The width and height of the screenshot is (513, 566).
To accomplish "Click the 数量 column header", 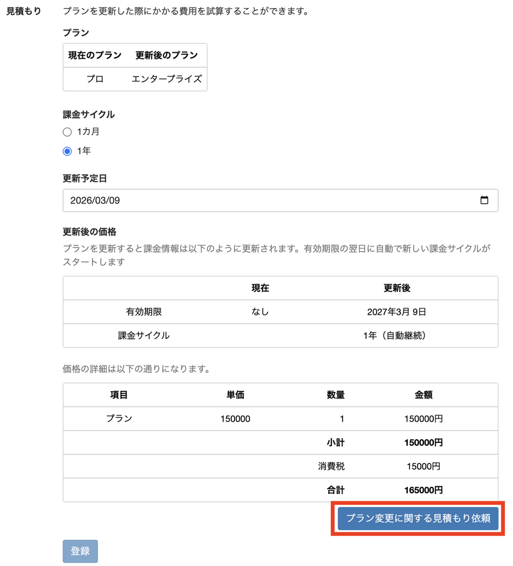I will click(x=336, y=395).
